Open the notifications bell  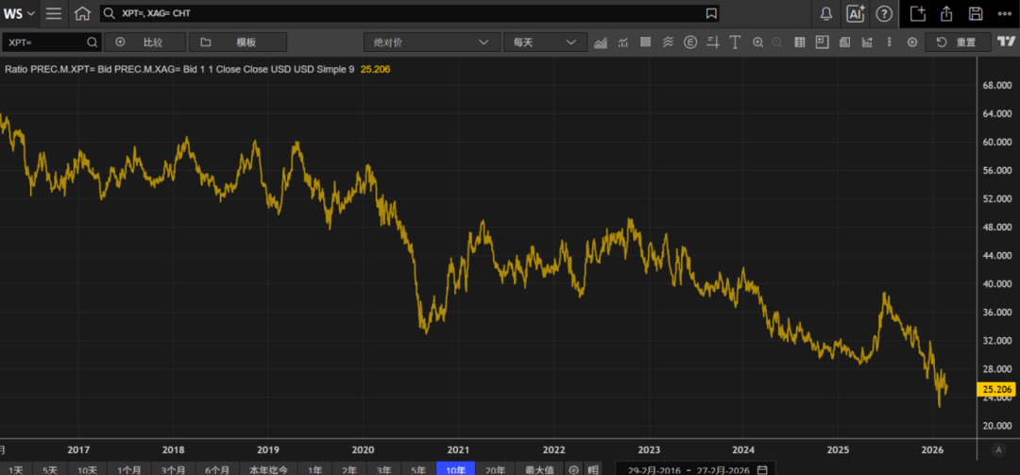[x=826, y=14]
